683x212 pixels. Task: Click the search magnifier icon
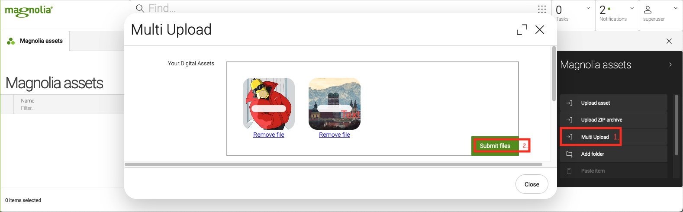pyautogui.click(x=140, y=9)
